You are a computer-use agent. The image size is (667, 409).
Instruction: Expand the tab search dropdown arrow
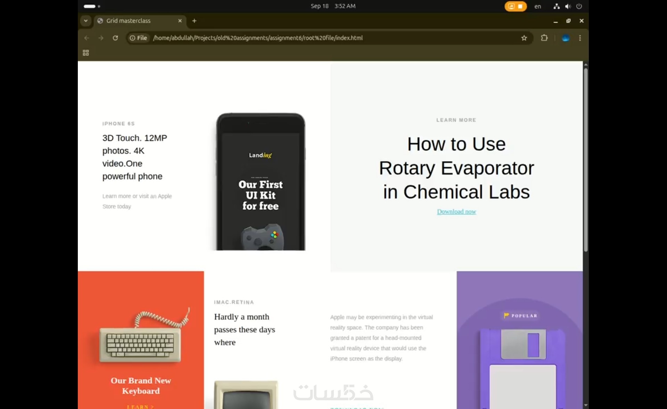point(85,21)
